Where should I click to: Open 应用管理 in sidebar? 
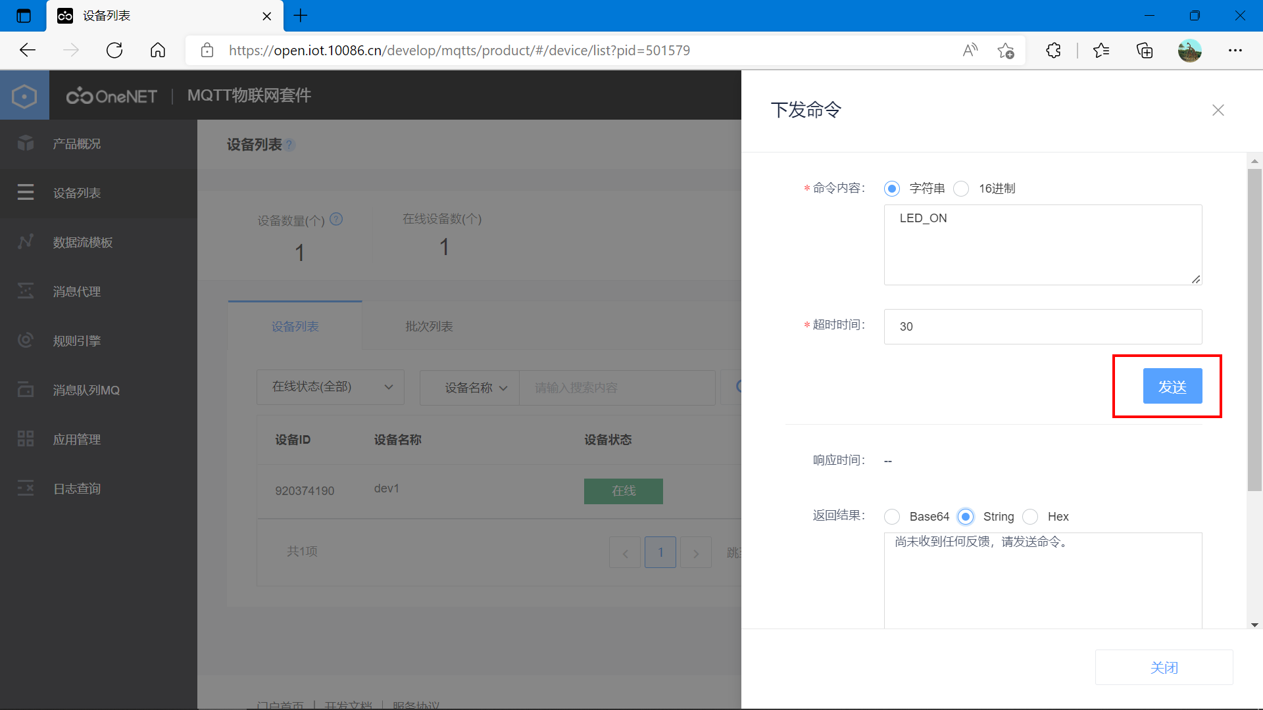coord(99,440)
